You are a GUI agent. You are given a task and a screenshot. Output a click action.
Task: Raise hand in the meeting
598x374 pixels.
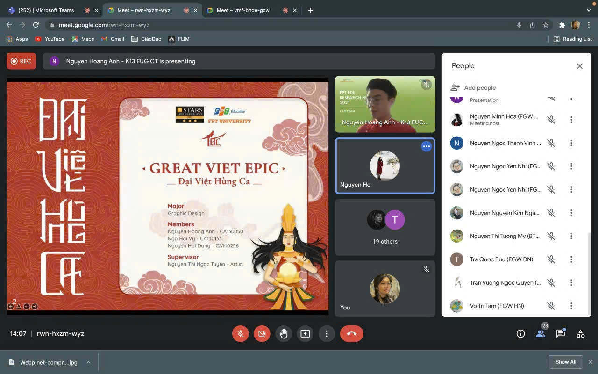[x=284, y=333]
